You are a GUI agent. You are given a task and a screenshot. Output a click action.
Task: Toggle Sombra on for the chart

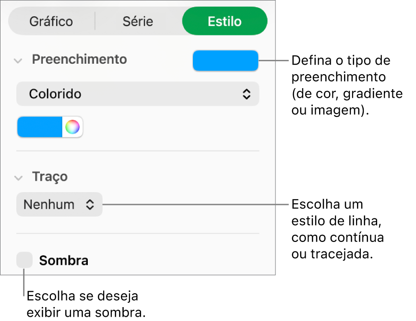tap(24, 260)
